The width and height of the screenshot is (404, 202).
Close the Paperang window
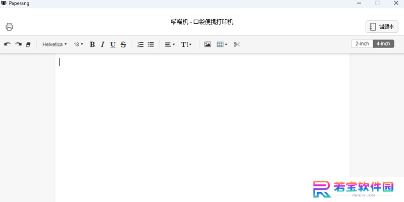[396, 3]
